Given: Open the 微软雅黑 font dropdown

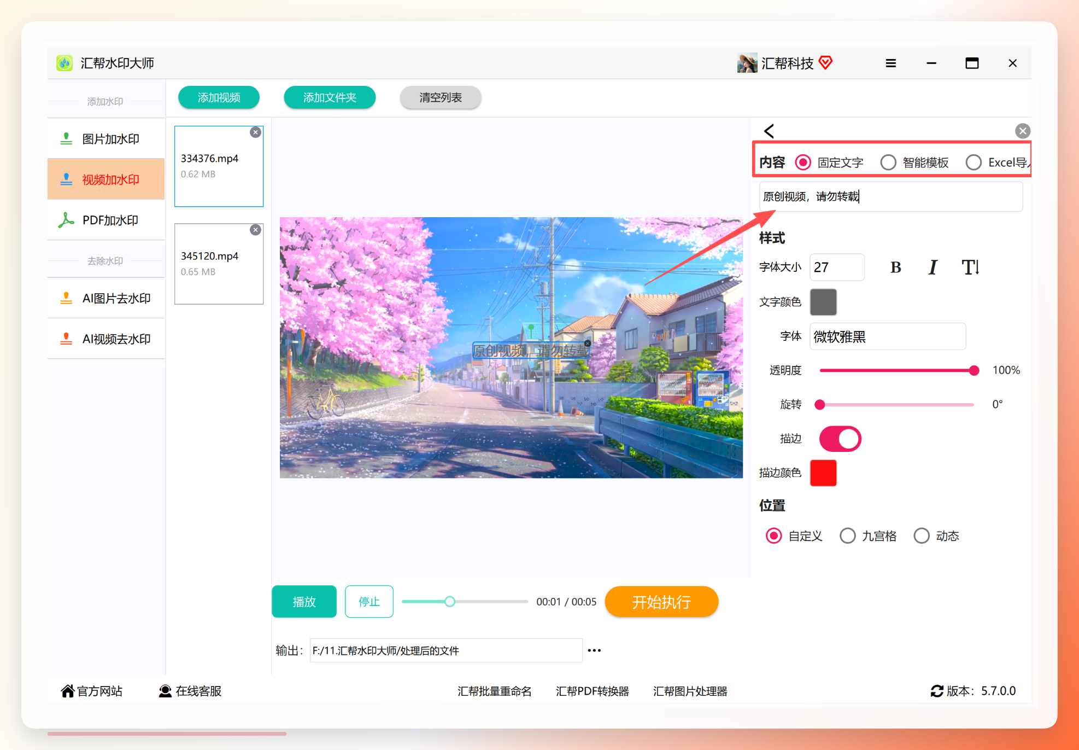Looking at the screenshot, I should coord(888,336).
